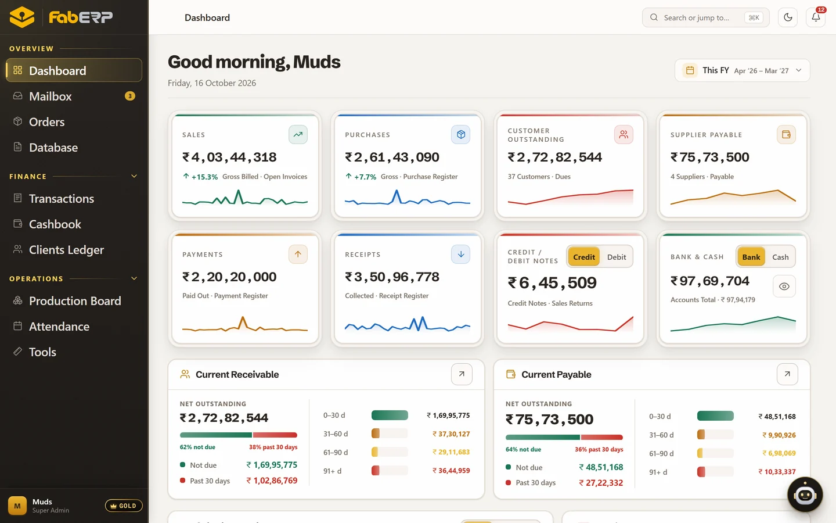Open the chatbot assistant bubble
The image size is (836, 523).
click(x=805, y=495)
